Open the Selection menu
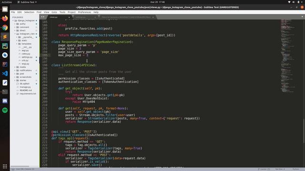Viewport: 305px width, 171px height. point(29,12)
